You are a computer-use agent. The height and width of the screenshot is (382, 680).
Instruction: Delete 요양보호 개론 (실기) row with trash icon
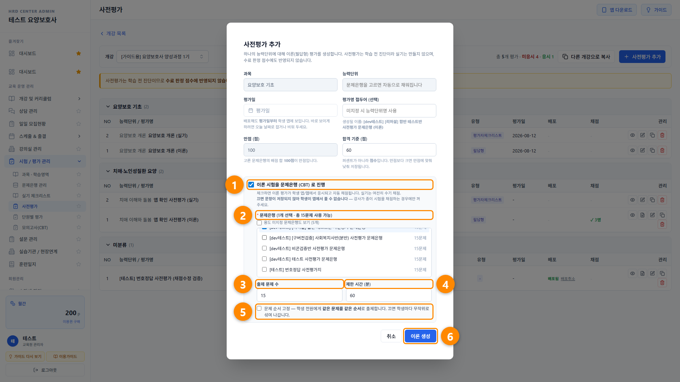tap(662, 135)
